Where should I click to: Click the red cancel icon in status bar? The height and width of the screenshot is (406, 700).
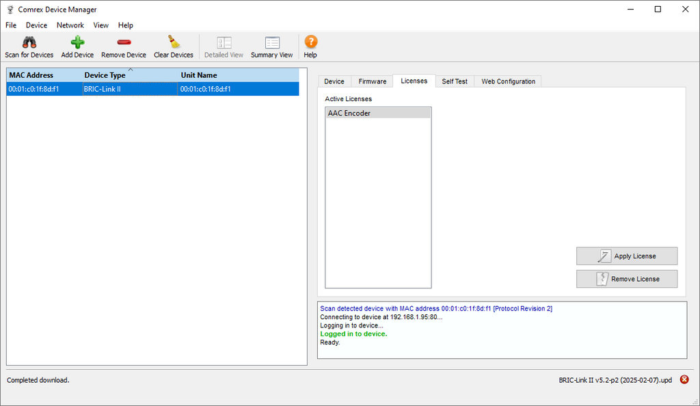pyautogui.click(x=684, y=379)
